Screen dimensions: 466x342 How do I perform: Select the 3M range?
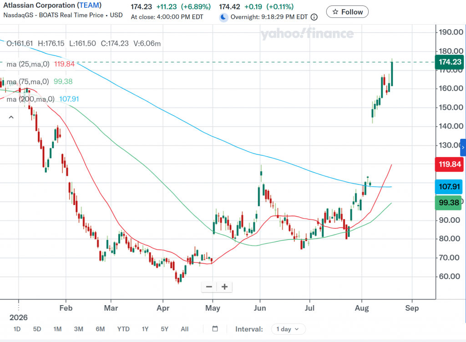(78, 329)
